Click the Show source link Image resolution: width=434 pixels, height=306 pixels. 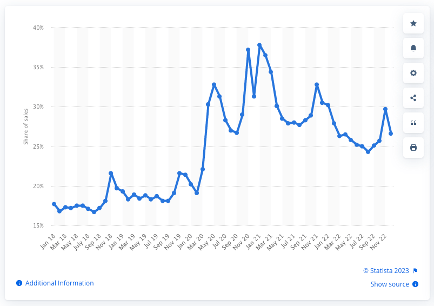390,284
